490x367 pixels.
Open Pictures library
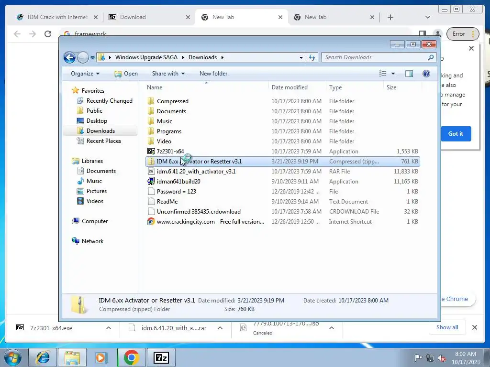click(96, 191)
